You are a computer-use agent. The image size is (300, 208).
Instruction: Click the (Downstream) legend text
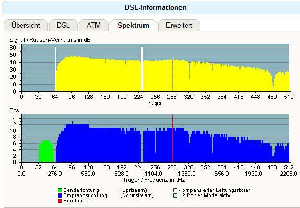click(137, 195)
